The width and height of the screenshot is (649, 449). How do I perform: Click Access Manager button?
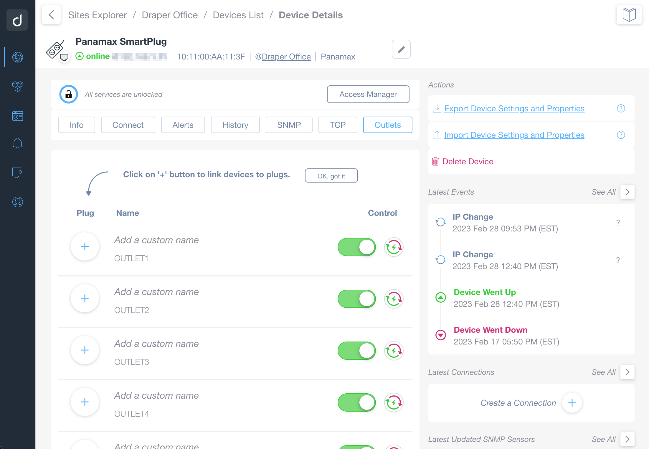(368, 94)
